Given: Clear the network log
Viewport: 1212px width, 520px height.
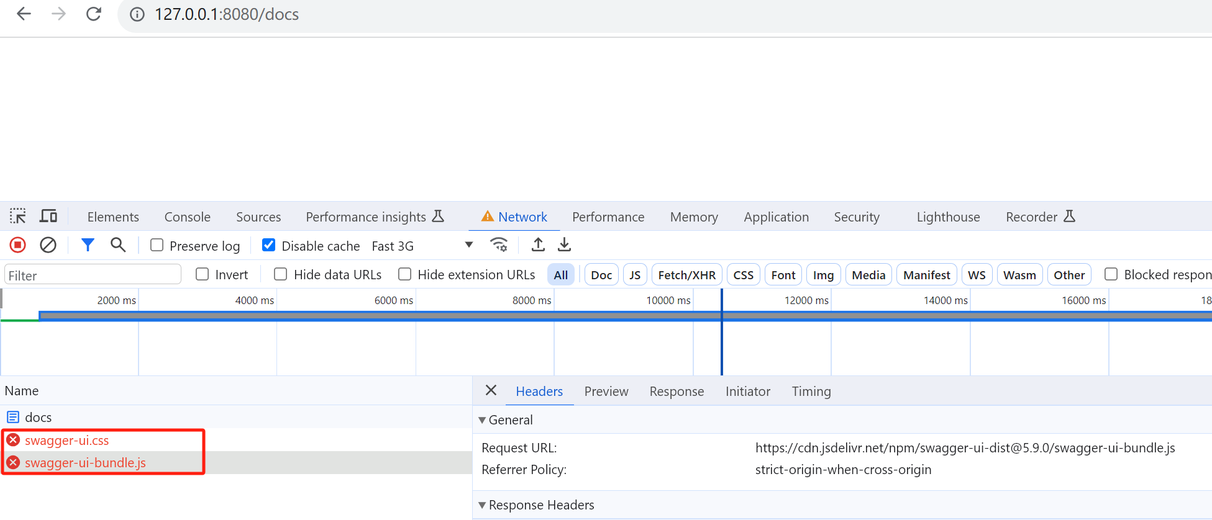Looking at the screenshot, I should tap(48, 245).
